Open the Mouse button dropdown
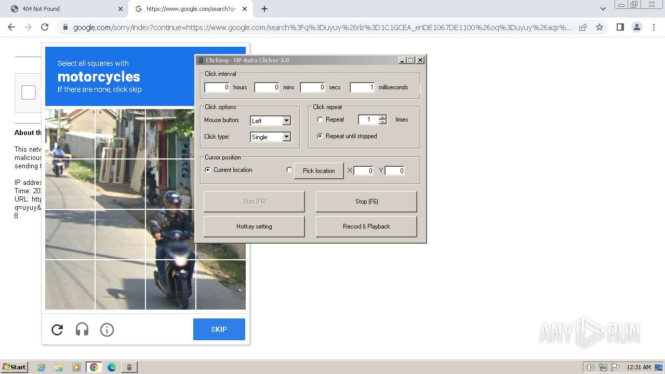The width and height of the screenshot is (665, 374). 271,121
